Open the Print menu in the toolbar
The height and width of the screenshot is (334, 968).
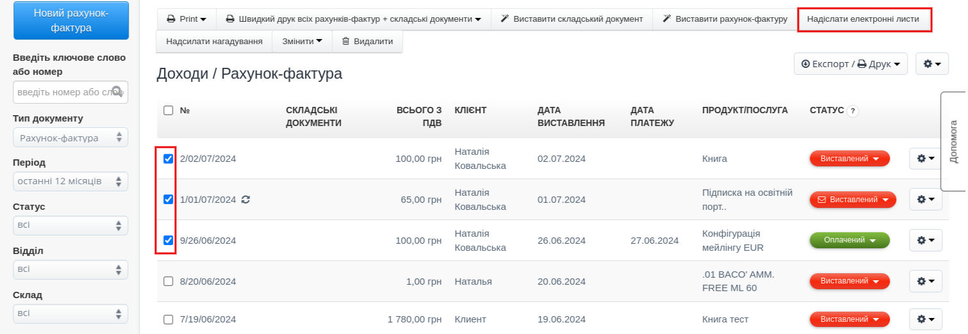pyautogui.click(x=186, y=19)
